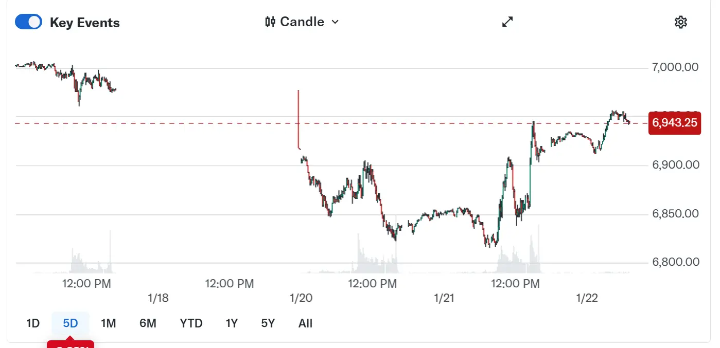Click the 1/22 date axis label

(x=587, y=298)
